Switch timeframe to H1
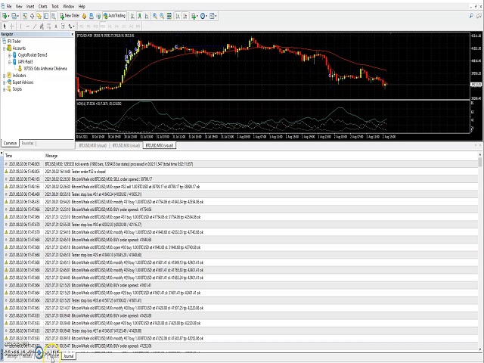The image size is (484, 363). pos(110,26)
